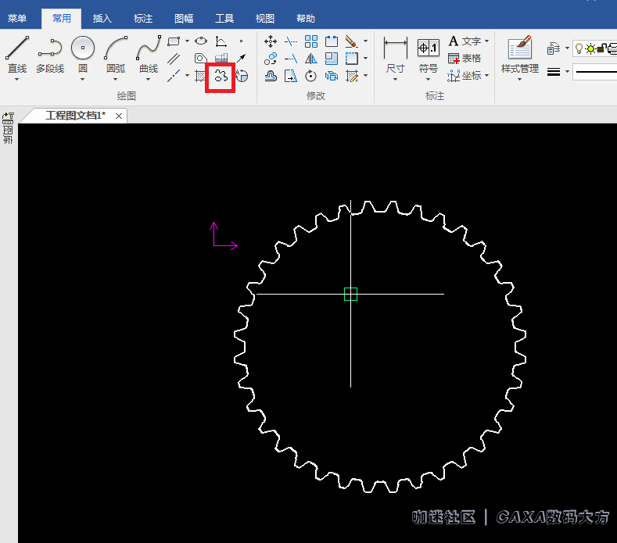Open the Coordinate (坐标) dropdown

click(486, 76)
